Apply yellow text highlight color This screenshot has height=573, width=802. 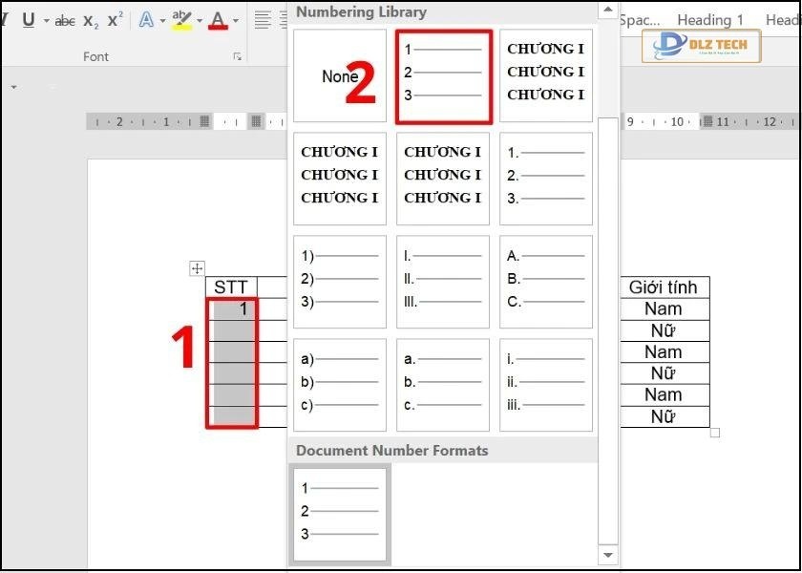click(181, 20)
